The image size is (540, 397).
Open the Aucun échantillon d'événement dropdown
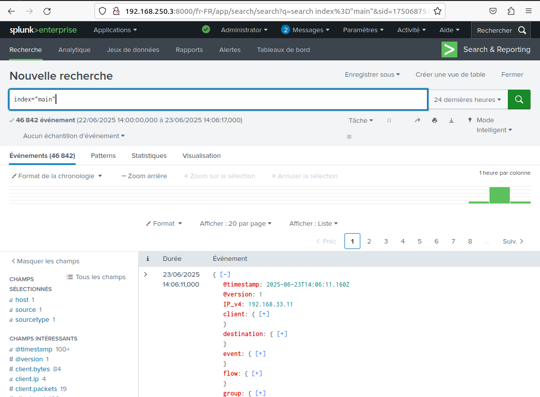click(x=74, y=136)
